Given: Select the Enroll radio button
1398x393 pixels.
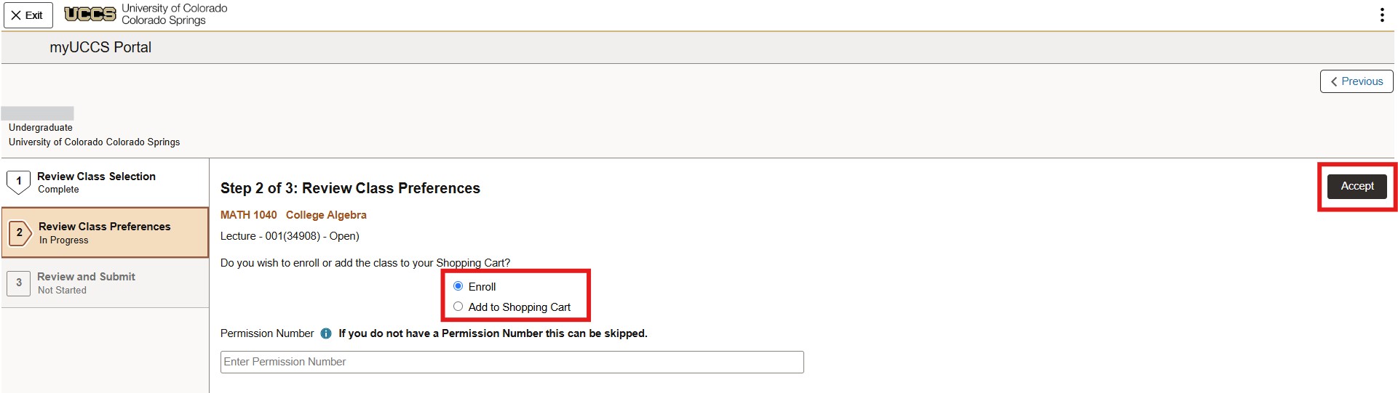Looking at the screenshot, I should [458, 286].
